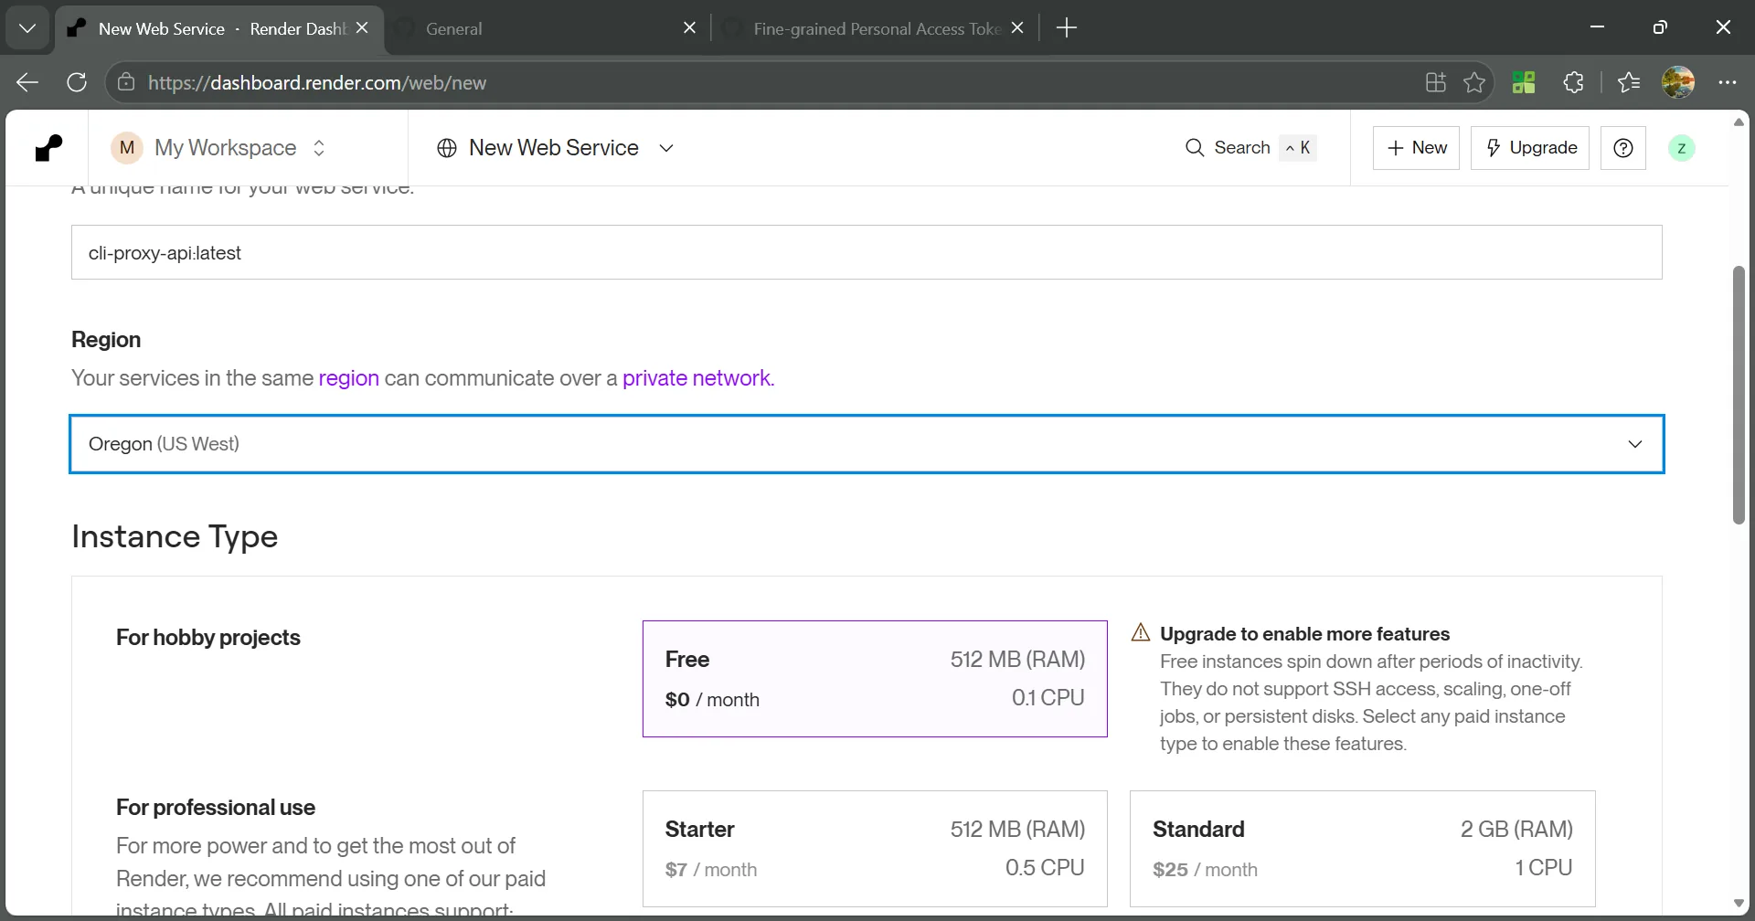The height and width of the screenshot is (921, 1755).
Task: Click the M workspace avatar
Action: (127, 148)
